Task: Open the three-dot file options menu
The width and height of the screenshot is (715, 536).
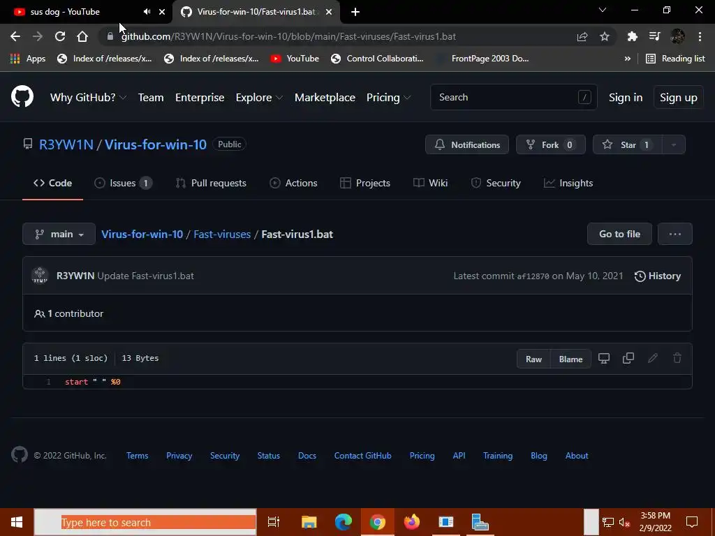Action: tap(675, 234)
